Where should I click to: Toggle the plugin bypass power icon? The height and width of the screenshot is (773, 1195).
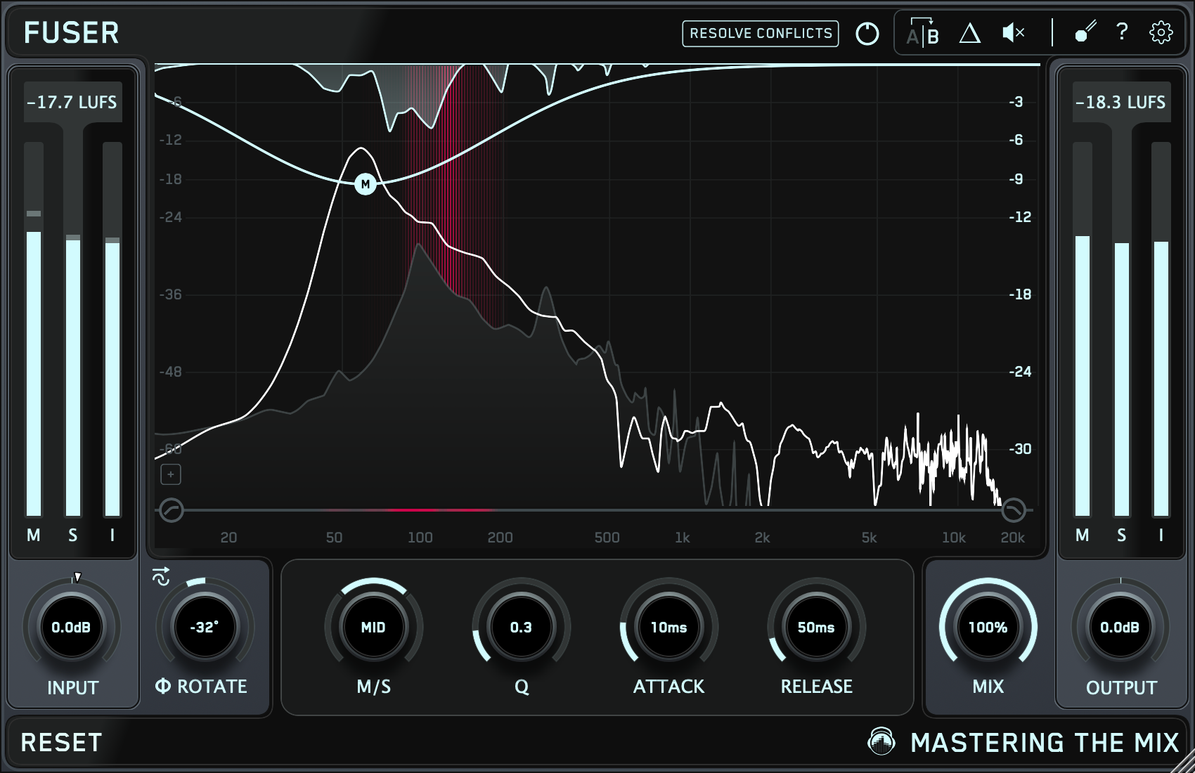tap(867, 33)
